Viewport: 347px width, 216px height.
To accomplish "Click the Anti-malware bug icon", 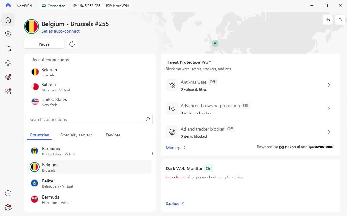I will click(172, 85).
